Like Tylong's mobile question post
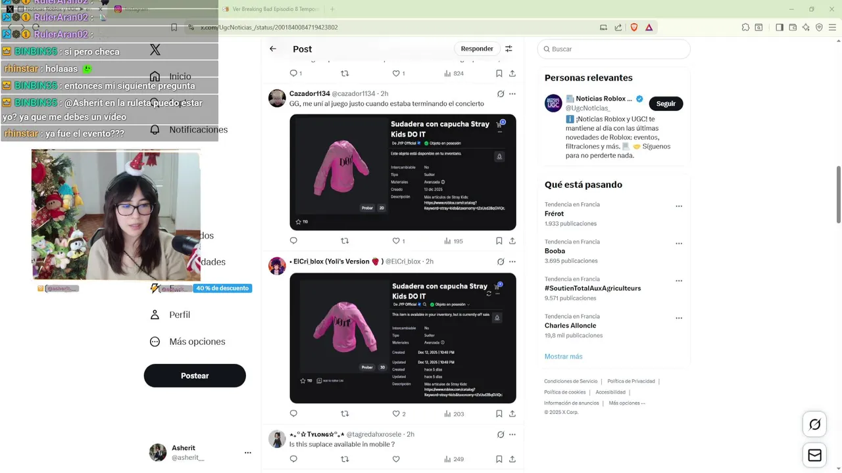The height and width of the screenshot is (473, 842). tap(396, 459)
